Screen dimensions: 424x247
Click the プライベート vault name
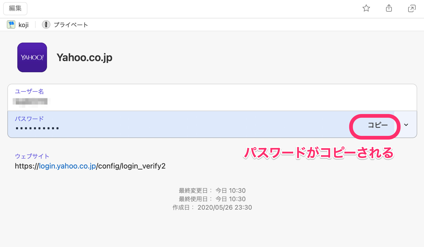(x=71, y=25)
